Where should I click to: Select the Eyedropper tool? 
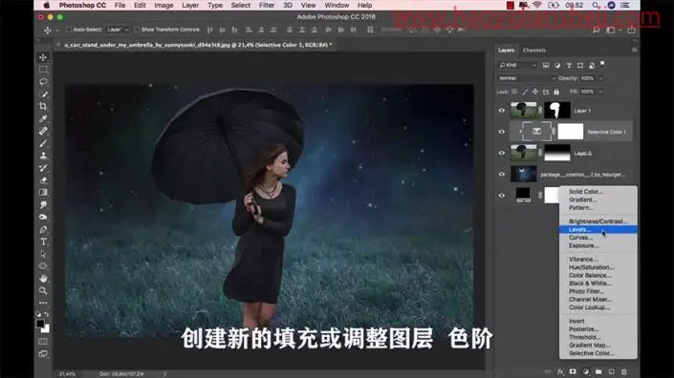tap(43, 118)
